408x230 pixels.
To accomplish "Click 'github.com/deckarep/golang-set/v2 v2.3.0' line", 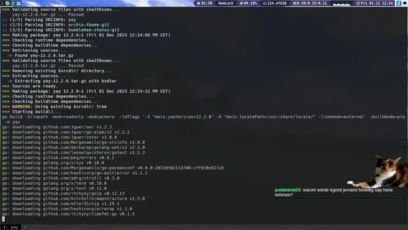I will click(x=74, y=147).
